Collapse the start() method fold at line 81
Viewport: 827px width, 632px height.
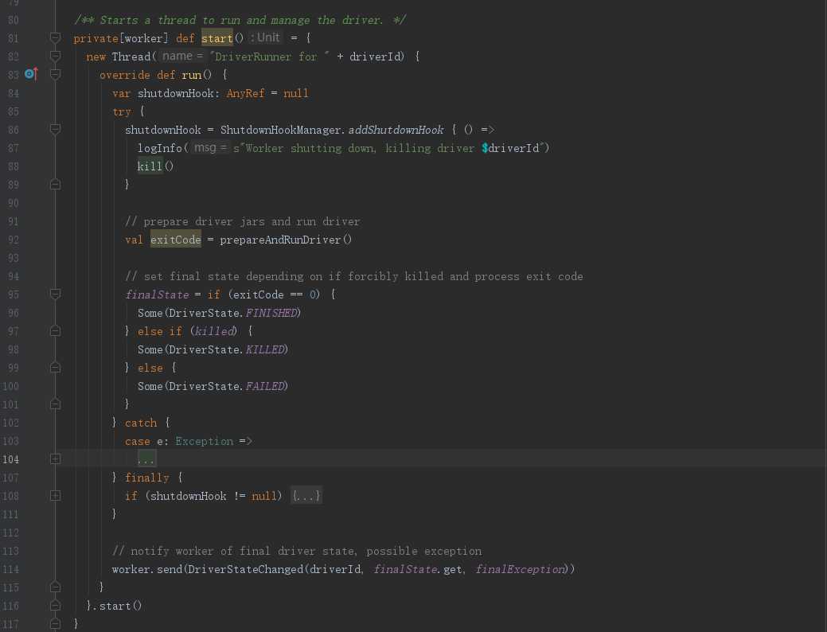[x=55, y=38]
